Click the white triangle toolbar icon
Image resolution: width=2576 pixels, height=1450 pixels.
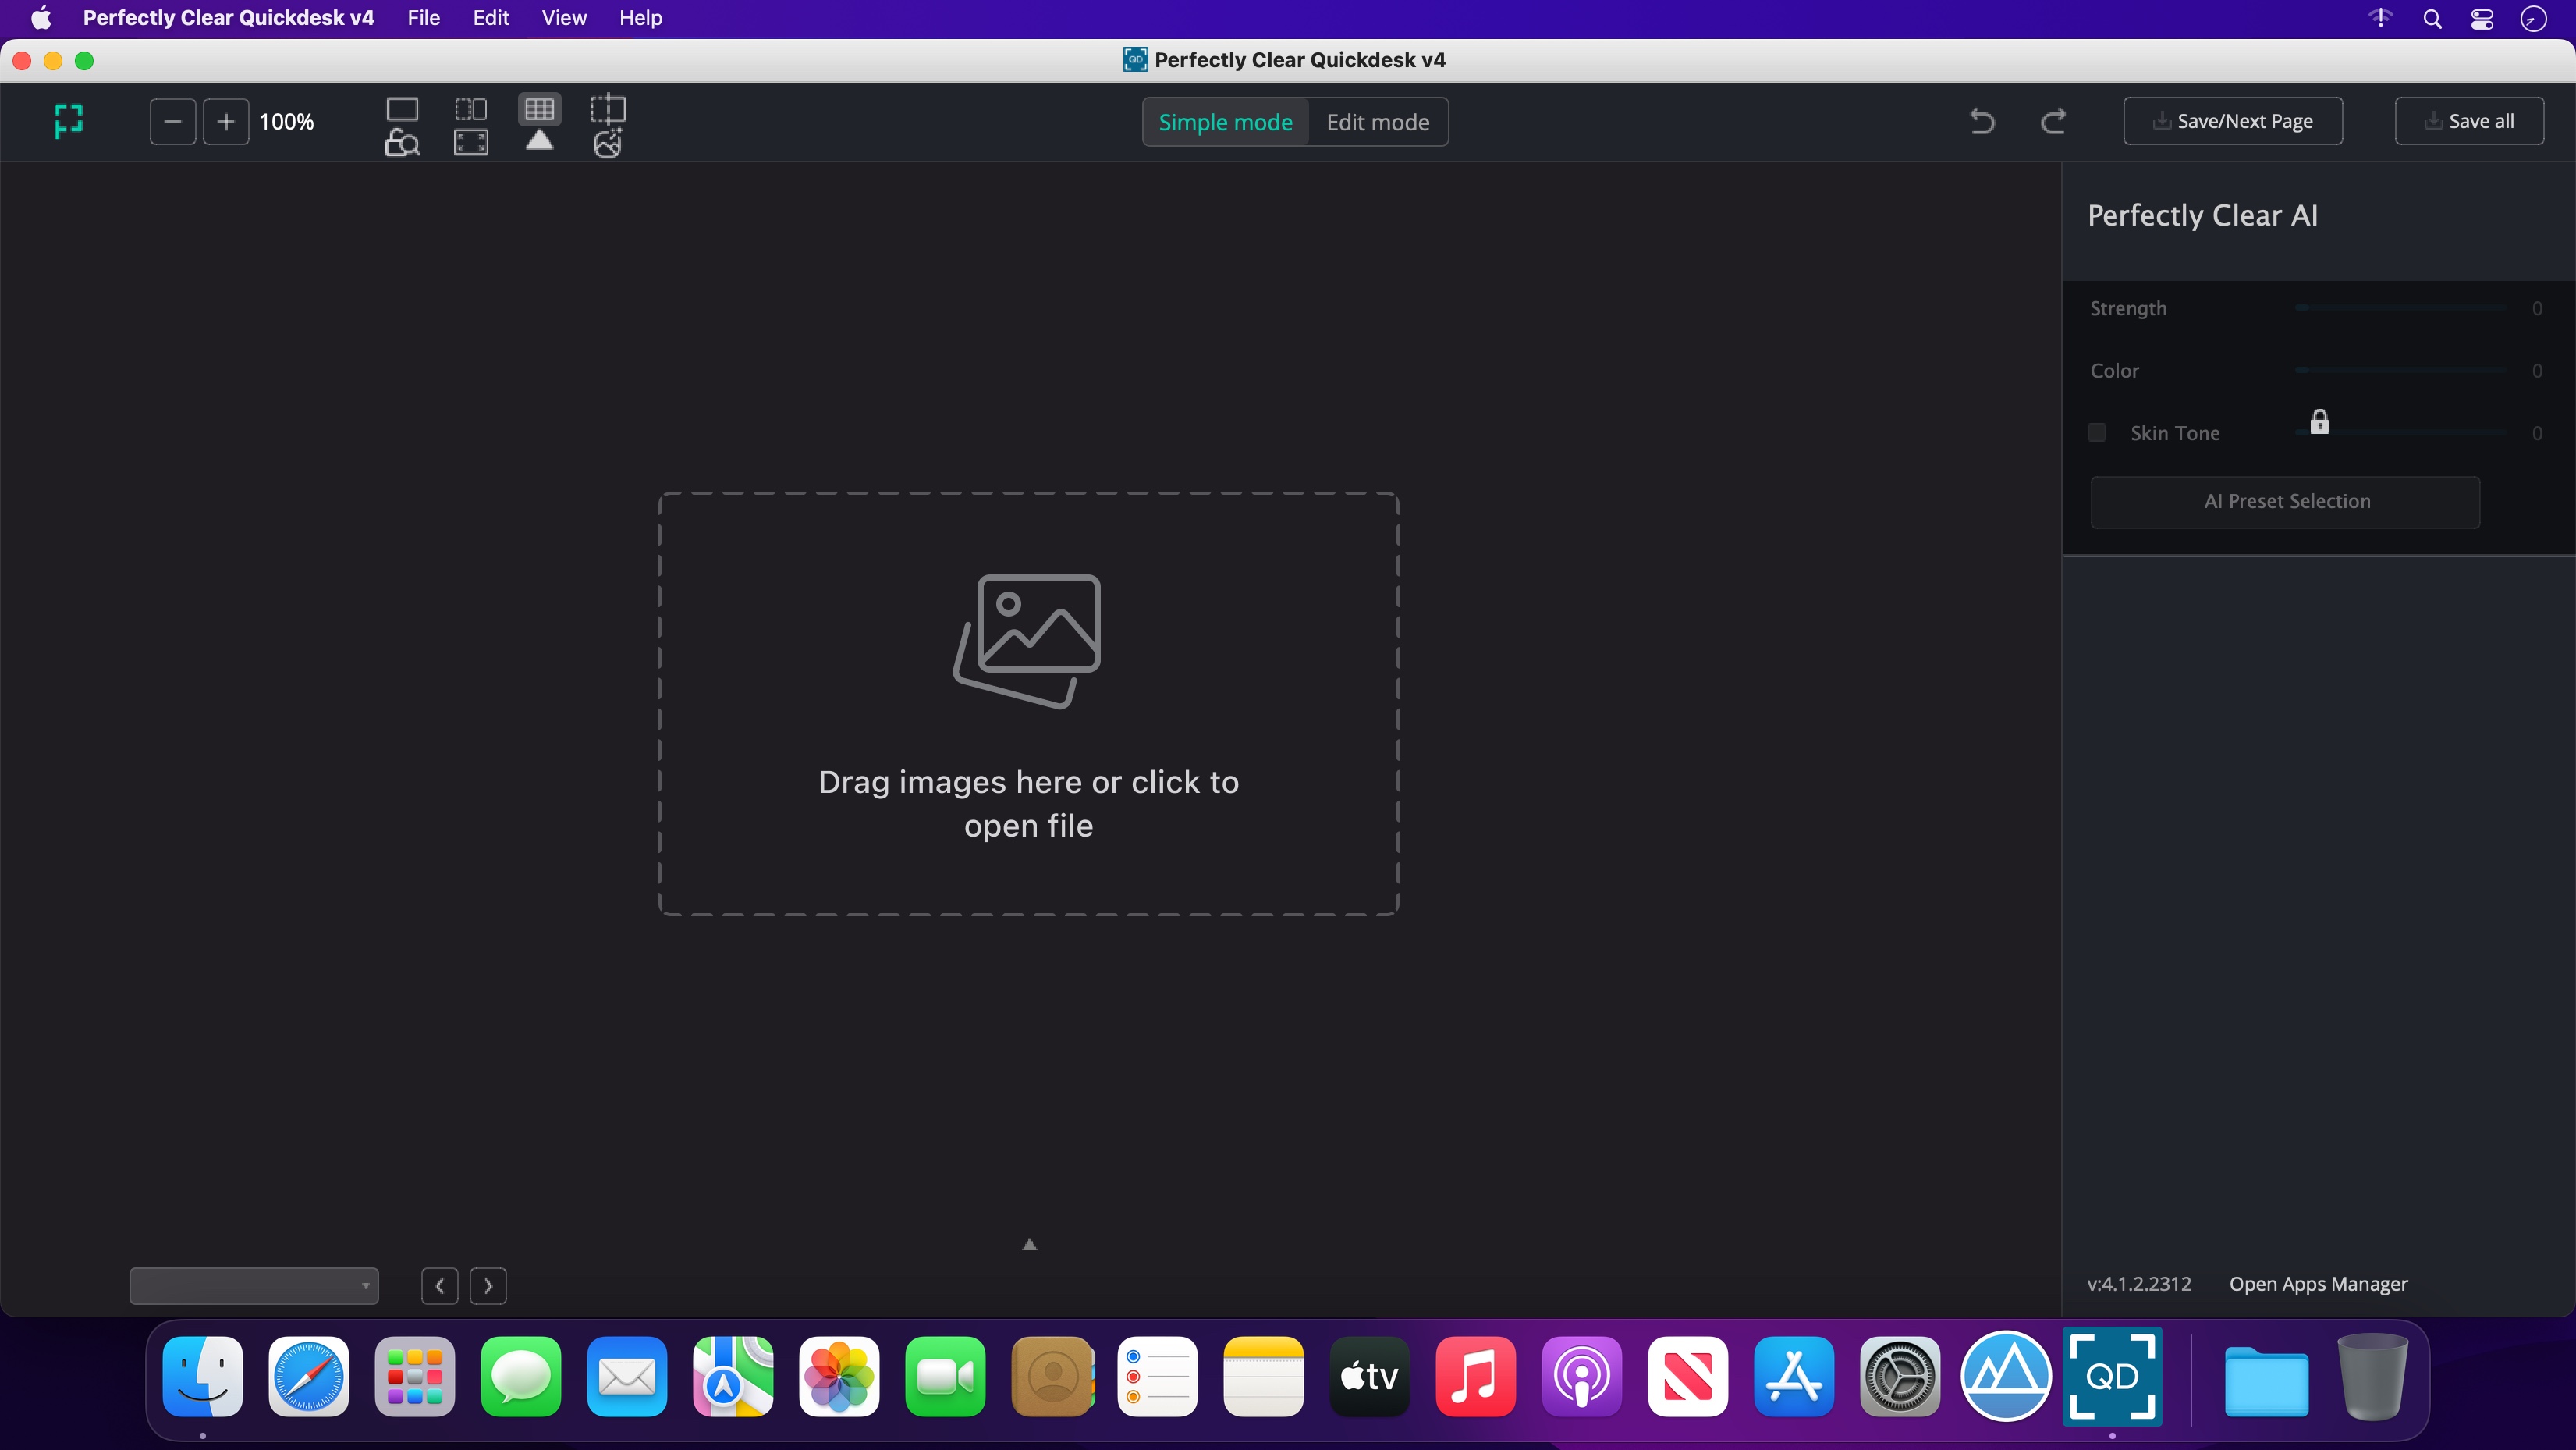click(540, 141)
